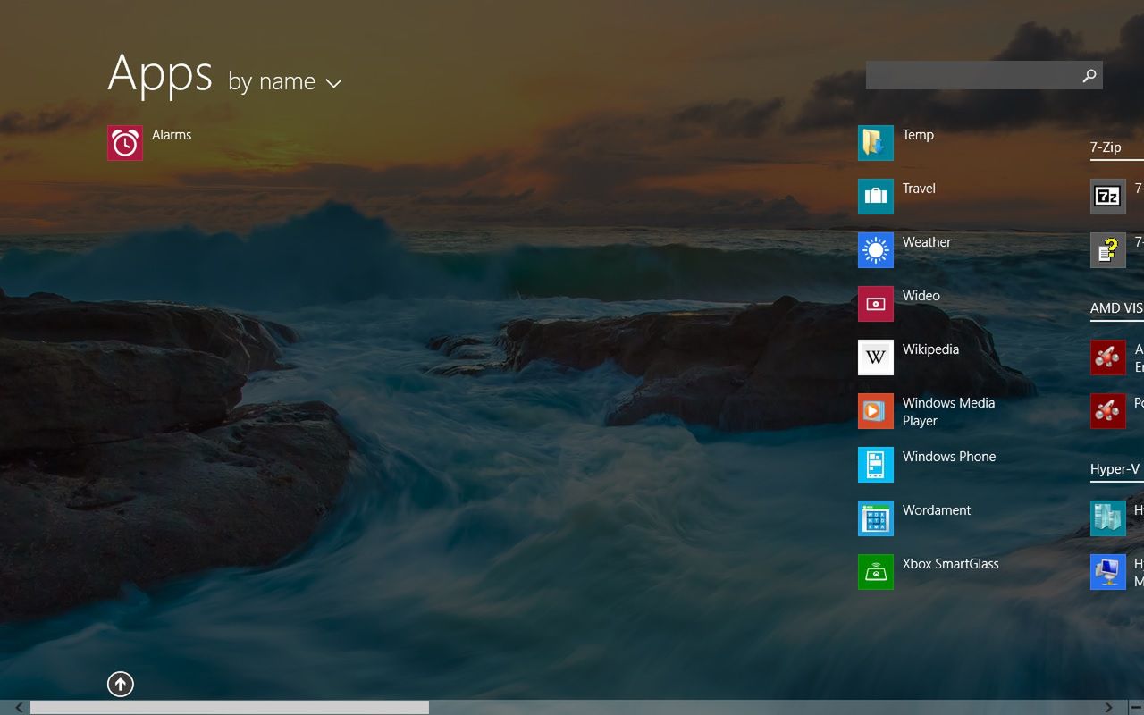Open the 7-Zip Help icon

point(1108,250)
